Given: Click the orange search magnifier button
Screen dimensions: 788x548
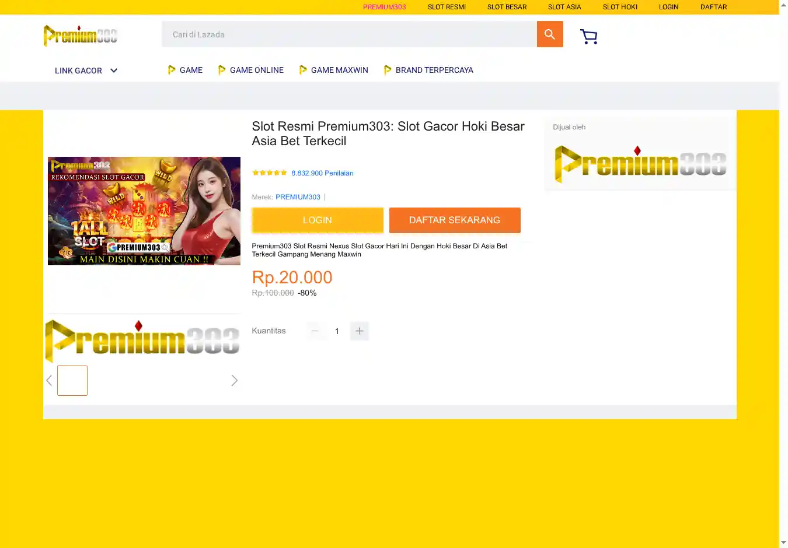Looking at the screenshot, I should coord(549,34).
